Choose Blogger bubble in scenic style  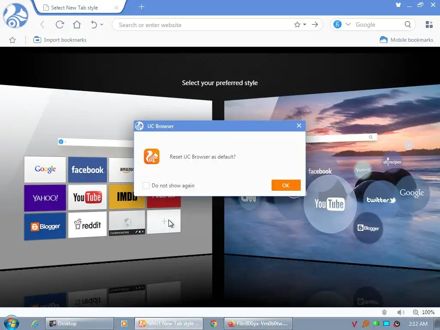[x=368, y=228]
